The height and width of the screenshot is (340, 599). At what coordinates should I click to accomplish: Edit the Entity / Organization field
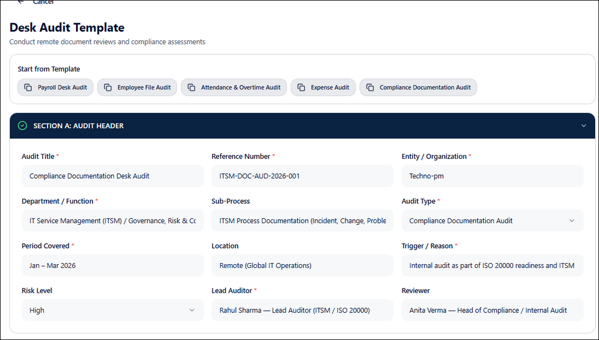click(x=493, y=176)
